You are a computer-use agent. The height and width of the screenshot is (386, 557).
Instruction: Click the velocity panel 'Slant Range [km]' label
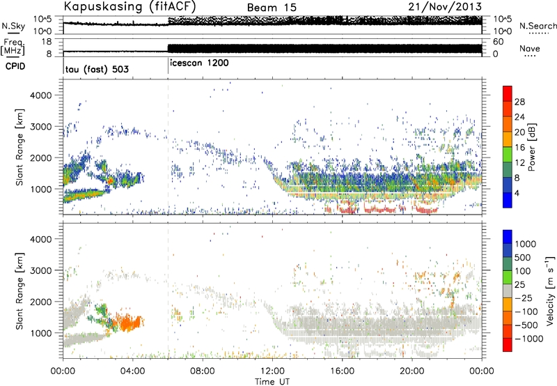(x=19, y=291)
